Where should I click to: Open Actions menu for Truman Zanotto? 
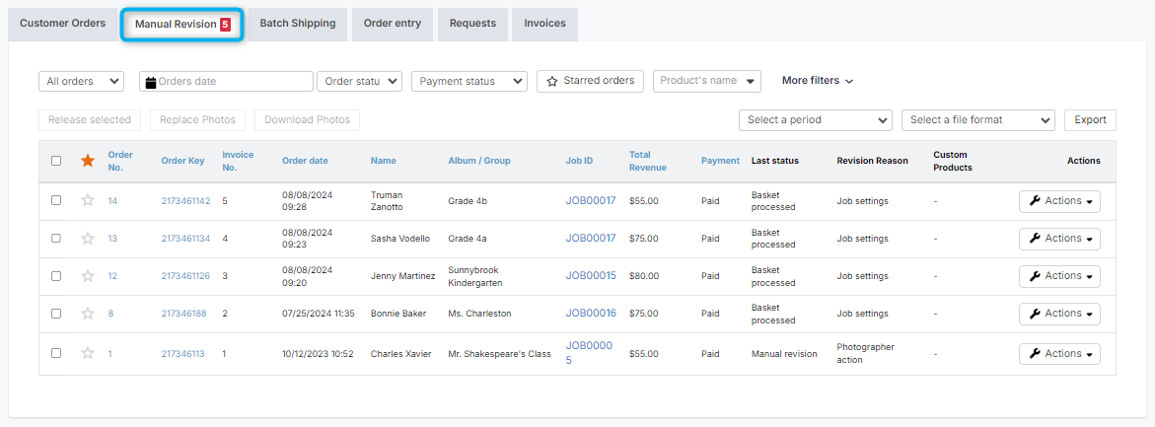tap(1059, 201)
